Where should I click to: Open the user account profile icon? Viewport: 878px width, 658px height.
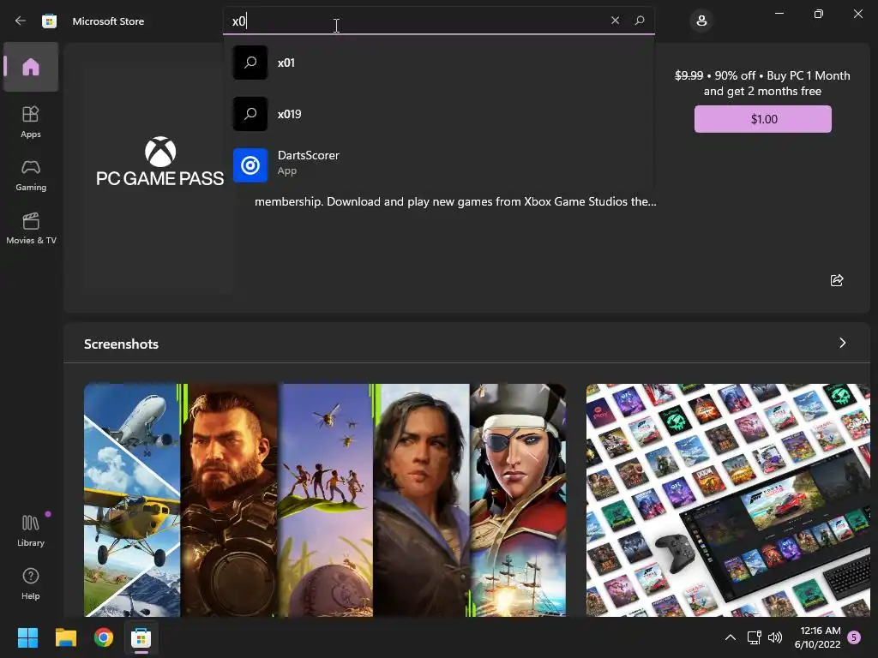701,21
